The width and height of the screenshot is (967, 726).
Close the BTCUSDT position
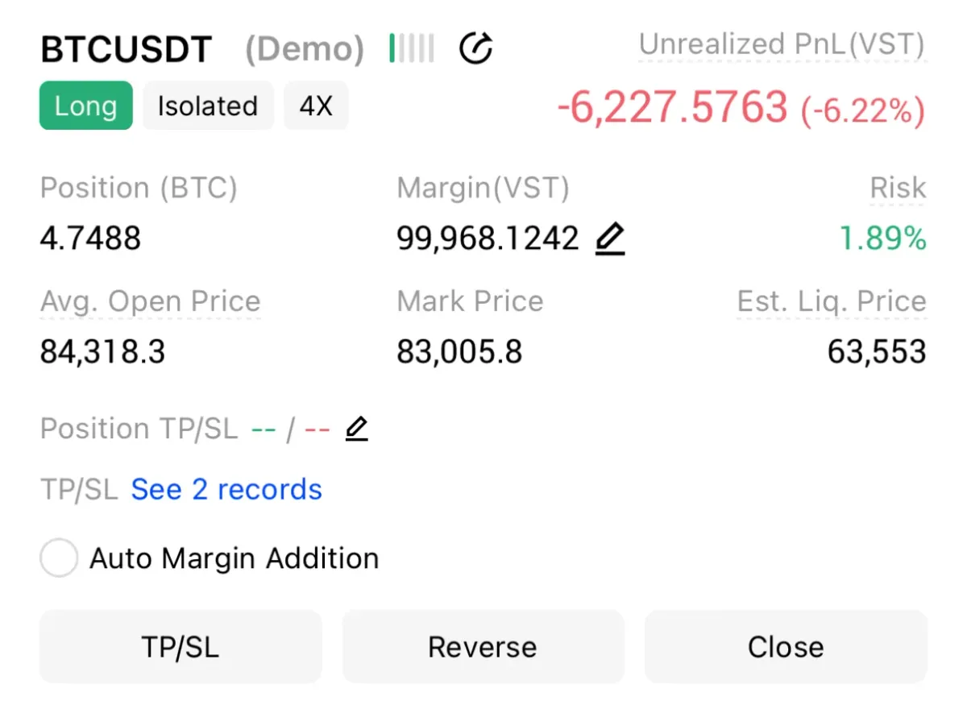pos(786,647)
